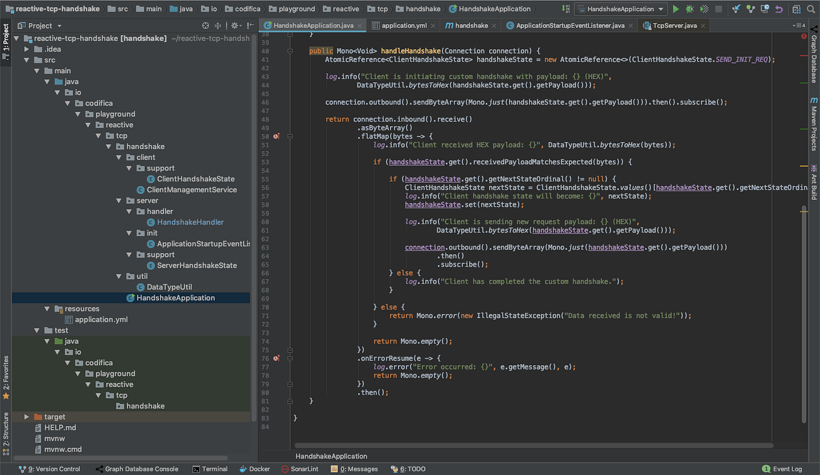Click the Update Project VCS icon
The height and width of the screenshot is (475, 820).
736,9
